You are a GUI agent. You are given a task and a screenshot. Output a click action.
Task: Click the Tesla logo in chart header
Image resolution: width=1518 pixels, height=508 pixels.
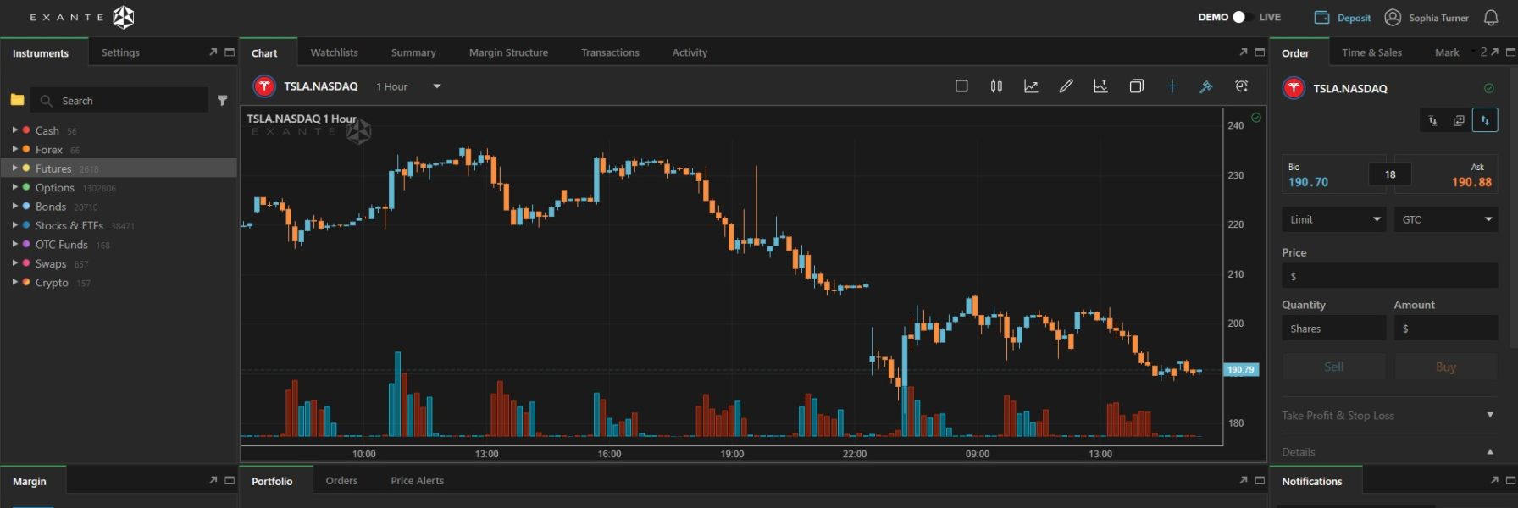(264, 86)
